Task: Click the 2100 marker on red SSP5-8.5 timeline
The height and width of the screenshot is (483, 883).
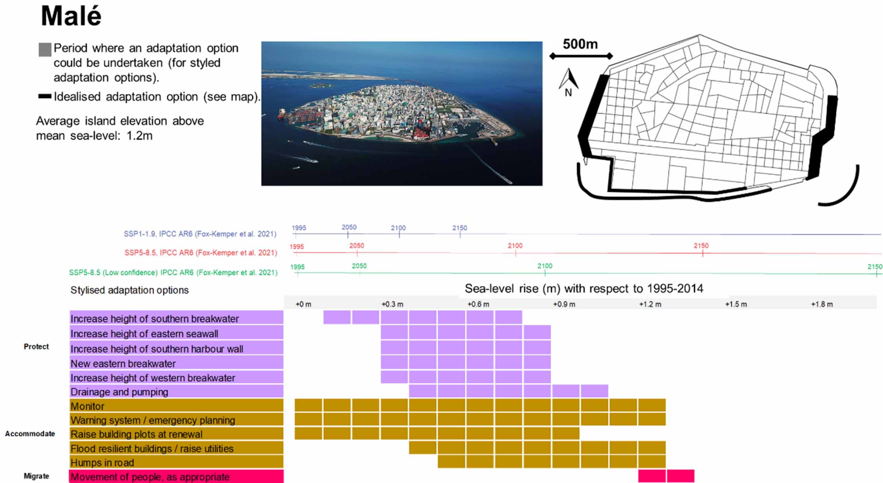Action: tap(515, 246)
